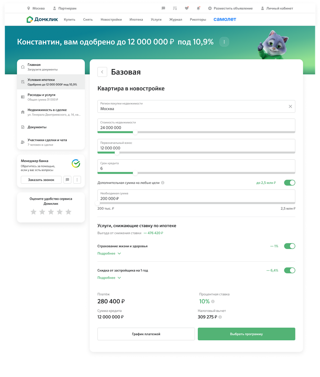Turn off Страхование жизни и здоровья toggle
The height and width of the screenshot is (377, 320).
click(x=289, y=246)
